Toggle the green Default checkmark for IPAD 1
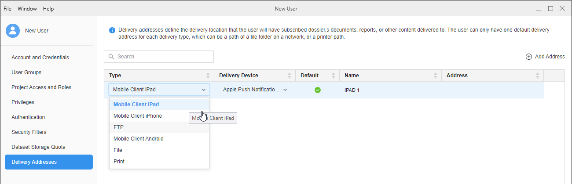Screen dimensions: 572x184 [x=317, y=90]
